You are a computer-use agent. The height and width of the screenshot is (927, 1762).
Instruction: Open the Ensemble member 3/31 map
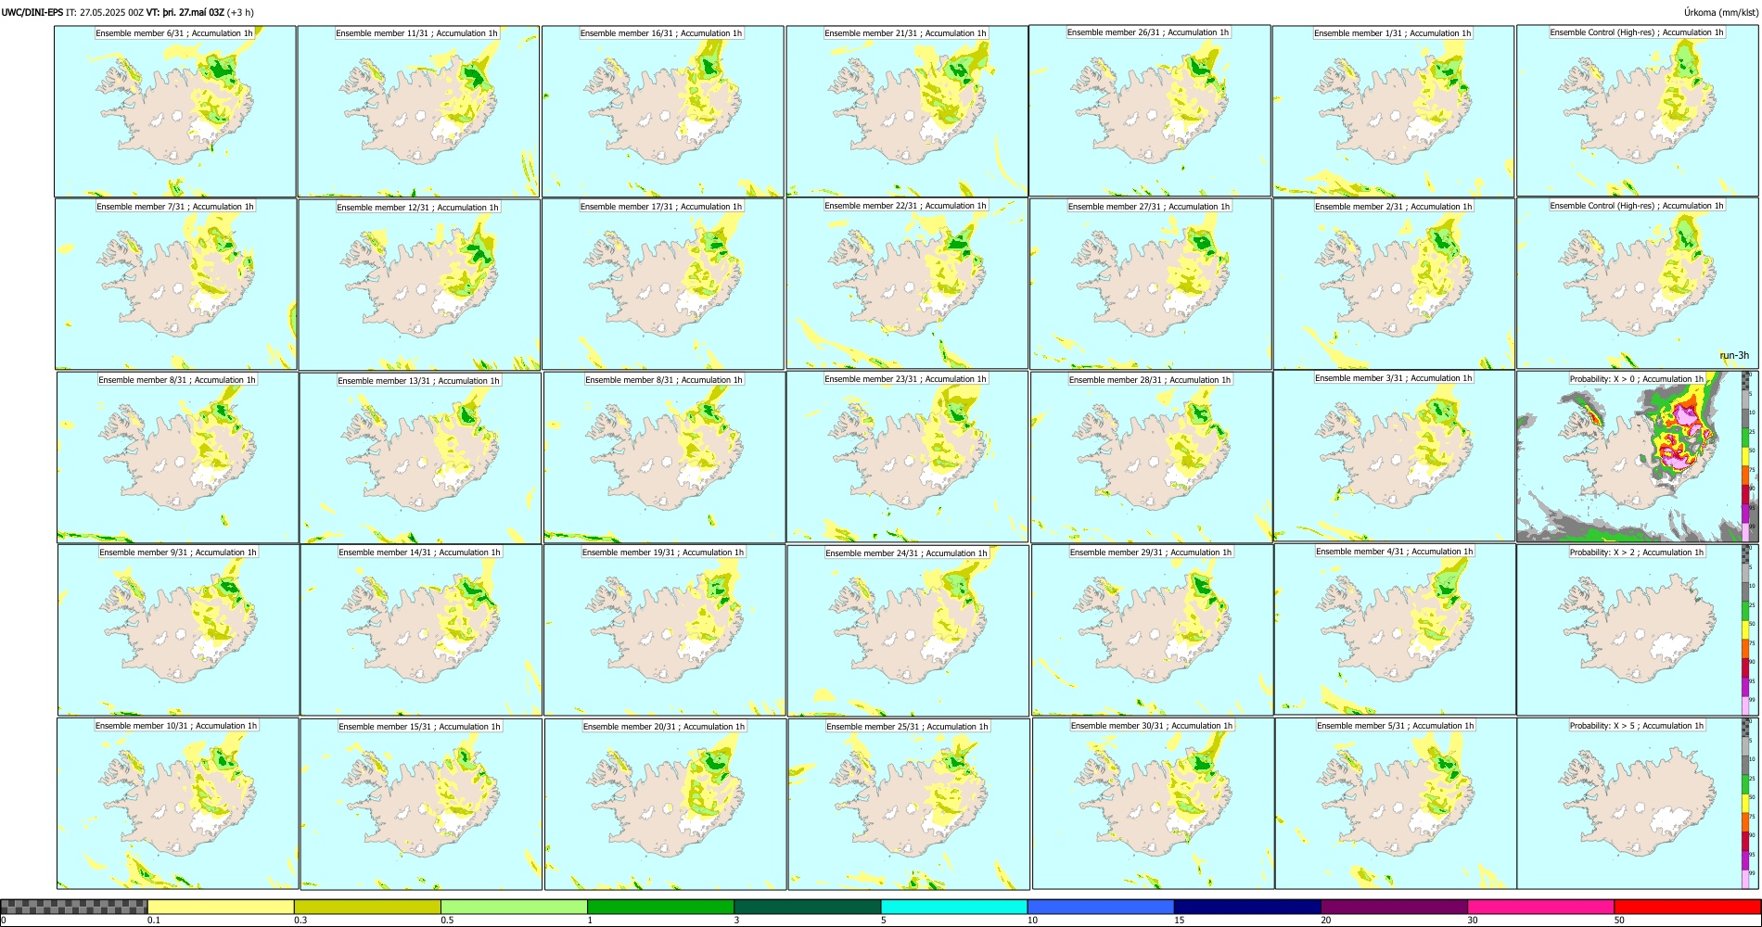pos(1395,456)
